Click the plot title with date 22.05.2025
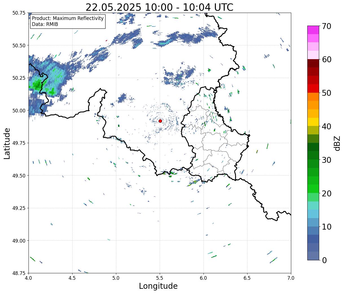The width and height of the screenshot is (344, 293). coord(159,7)
